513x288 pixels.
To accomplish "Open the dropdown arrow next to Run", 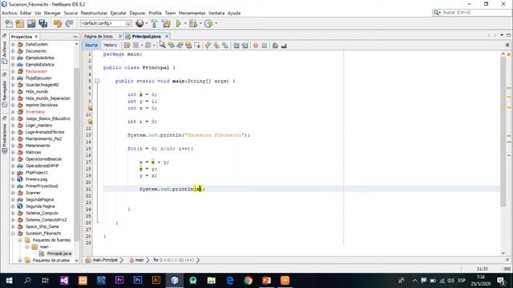I will click(185, 23).
